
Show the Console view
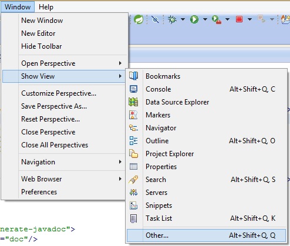(206, 89)
